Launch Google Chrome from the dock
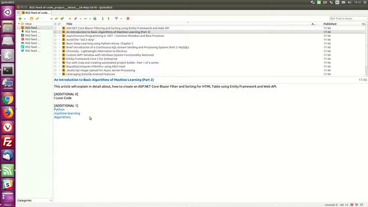 coord(7,99)
